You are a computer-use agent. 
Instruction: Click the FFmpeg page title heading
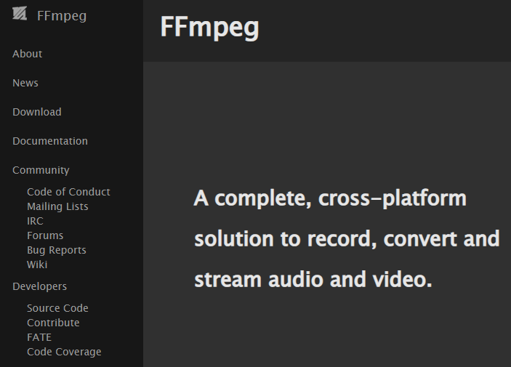pyautogui.click(x=209, y=28)
